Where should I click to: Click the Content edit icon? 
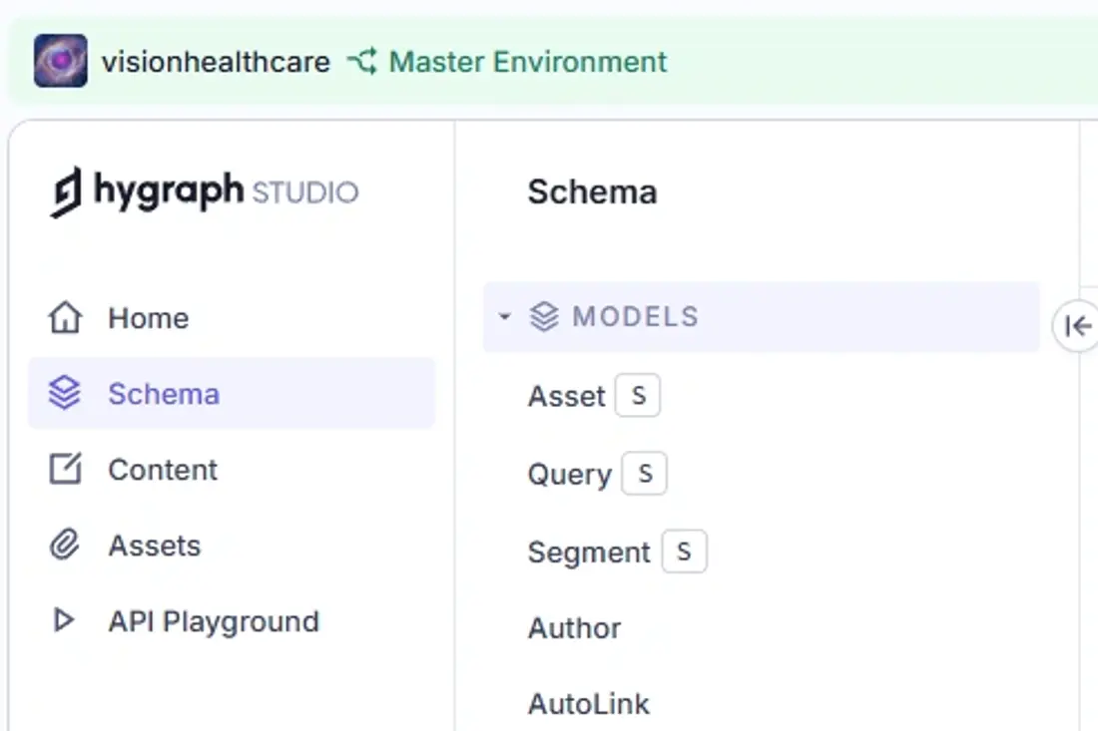[x=65, y=469]
